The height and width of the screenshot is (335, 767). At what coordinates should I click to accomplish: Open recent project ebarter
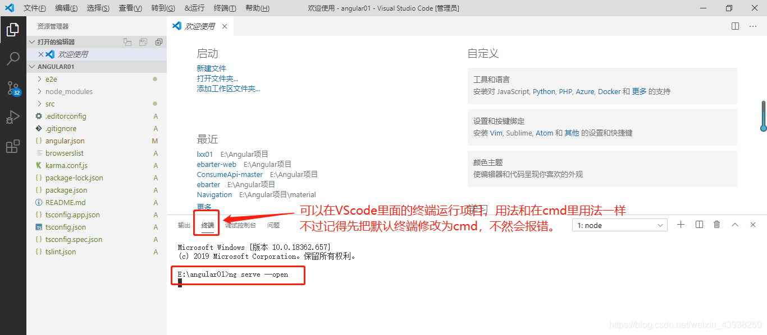pos(208,184)
